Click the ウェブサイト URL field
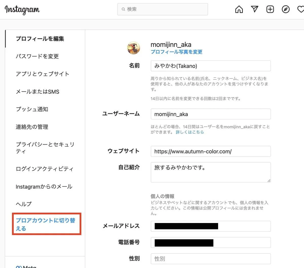Viewport: 304px width, 268px height. [211, 151]
